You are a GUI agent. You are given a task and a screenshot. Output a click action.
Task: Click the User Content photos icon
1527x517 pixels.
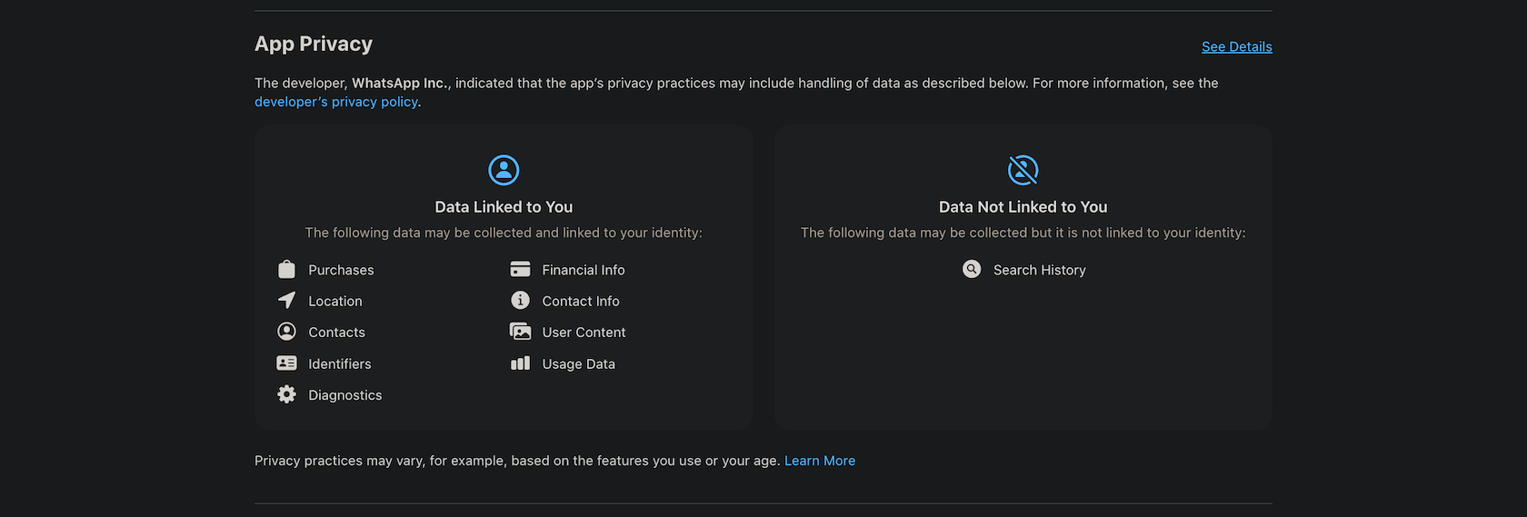[x=520, y=332]
